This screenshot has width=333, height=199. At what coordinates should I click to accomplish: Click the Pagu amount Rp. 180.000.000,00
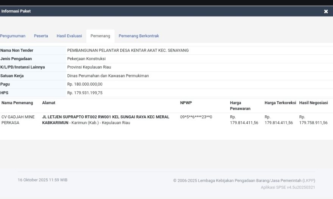[85, 84]
